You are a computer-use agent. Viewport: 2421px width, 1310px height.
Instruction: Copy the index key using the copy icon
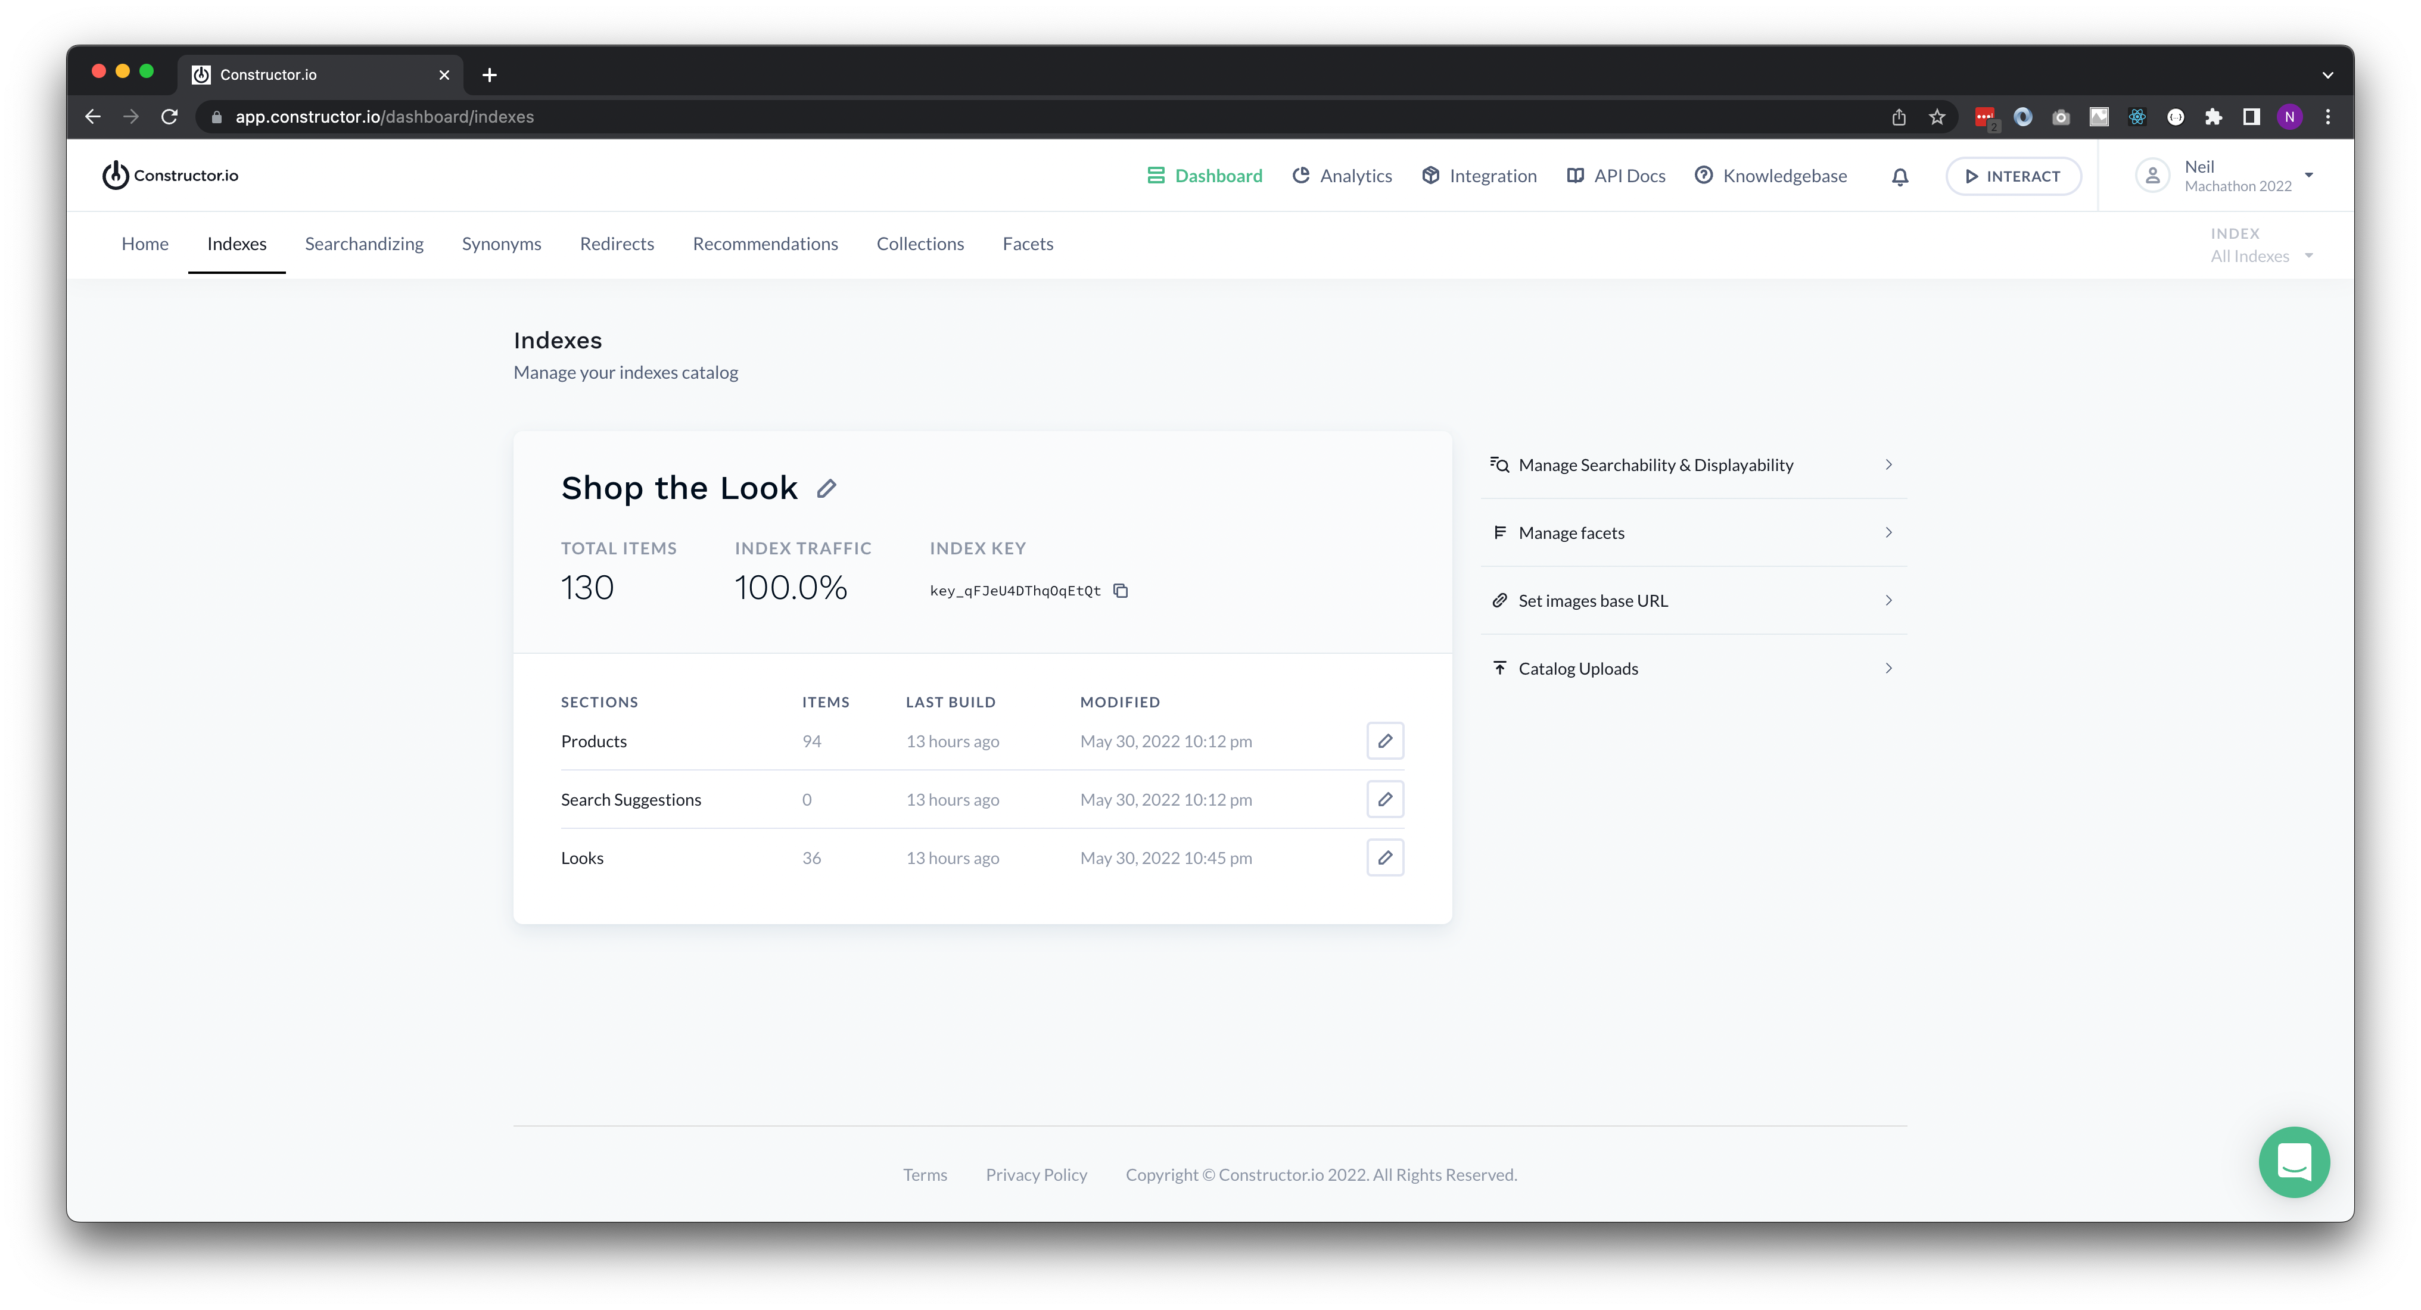tap(1121, 590)
